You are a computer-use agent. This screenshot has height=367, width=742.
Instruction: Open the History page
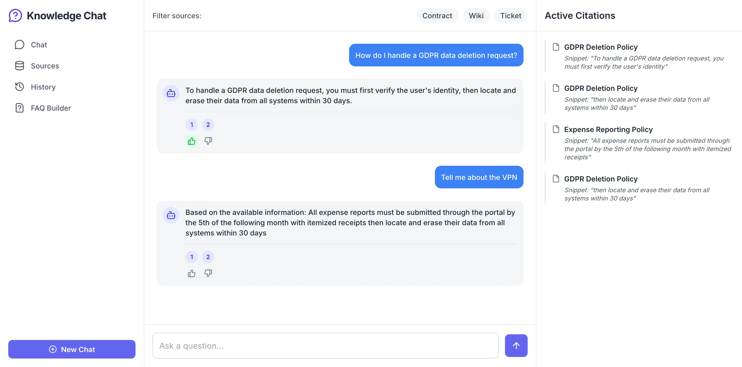43,87
